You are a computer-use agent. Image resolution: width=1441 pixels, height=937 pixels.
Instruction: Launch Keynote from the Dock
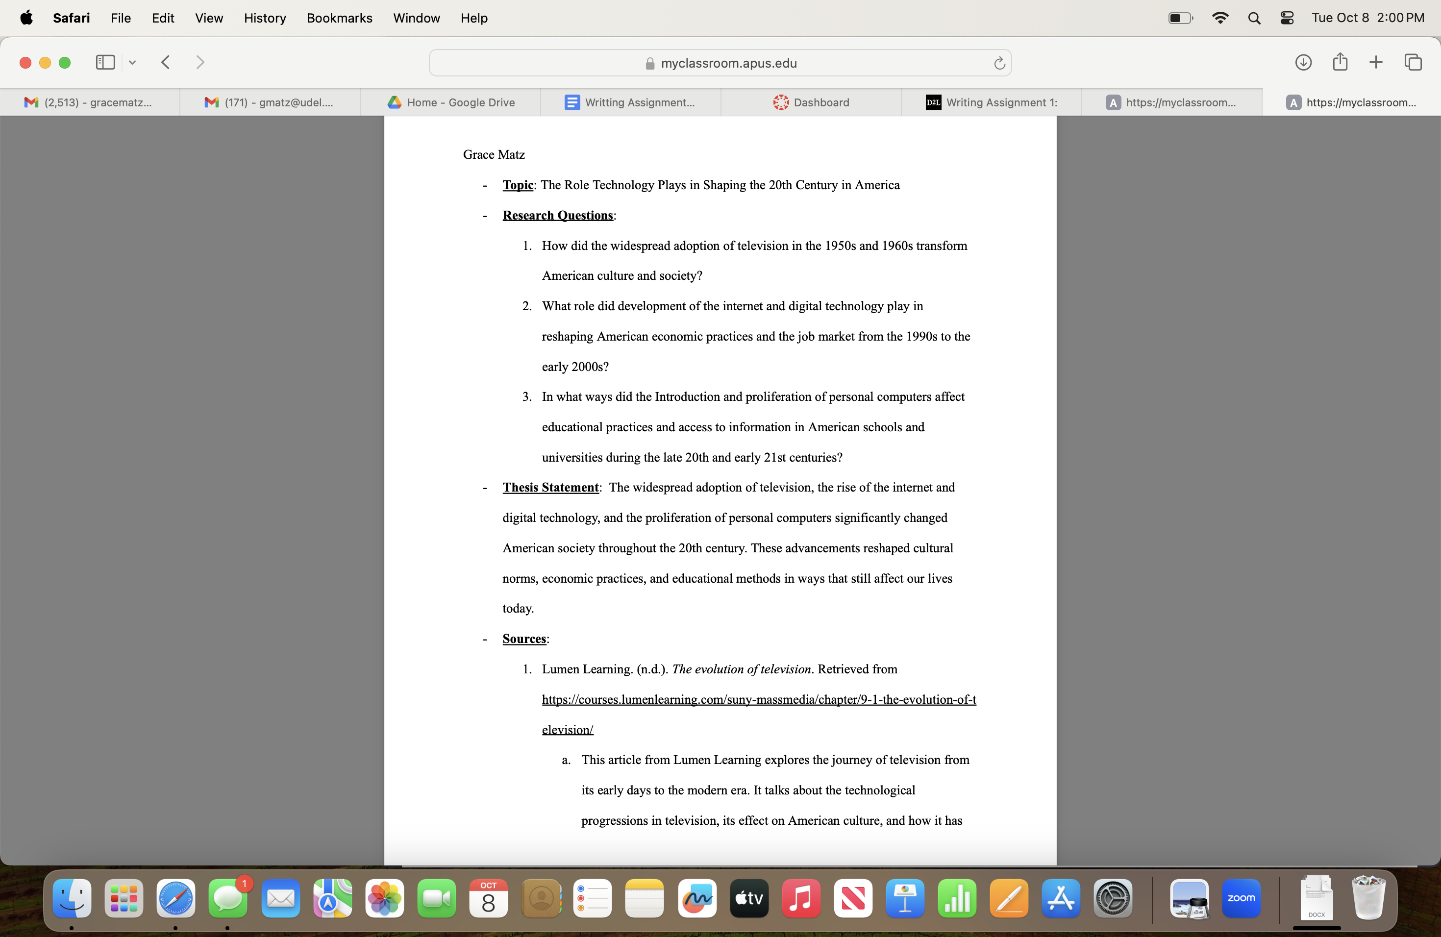click(x=905, y=899)
